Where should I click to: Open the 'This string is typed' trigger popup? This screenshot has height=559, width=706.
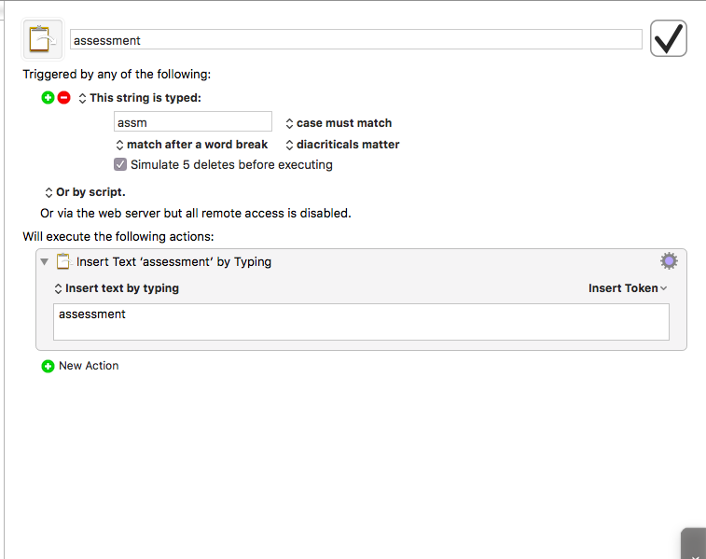[140, 98]
